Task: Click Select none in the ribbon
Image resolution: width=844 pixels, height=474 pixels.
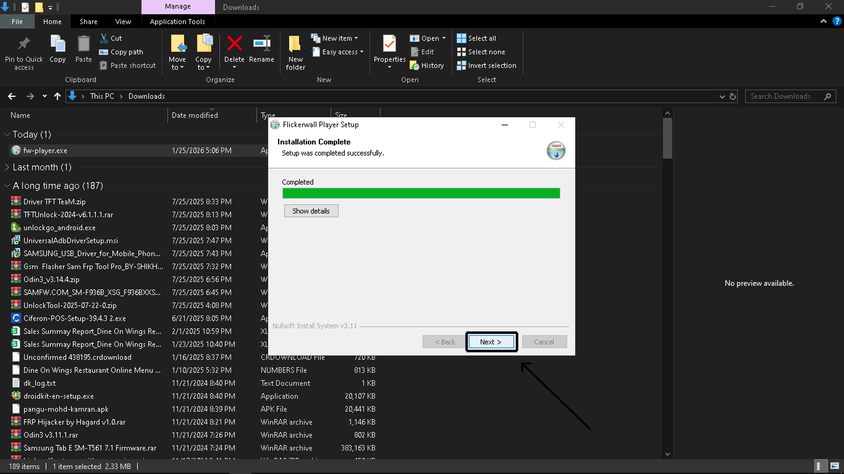Action: (x=481, y=52)
